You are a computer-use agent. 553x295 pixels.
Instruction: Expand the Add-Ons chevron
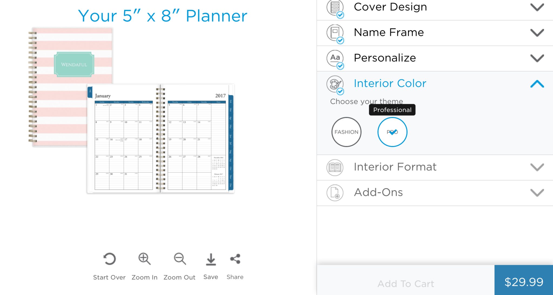(x=537, y=193)
